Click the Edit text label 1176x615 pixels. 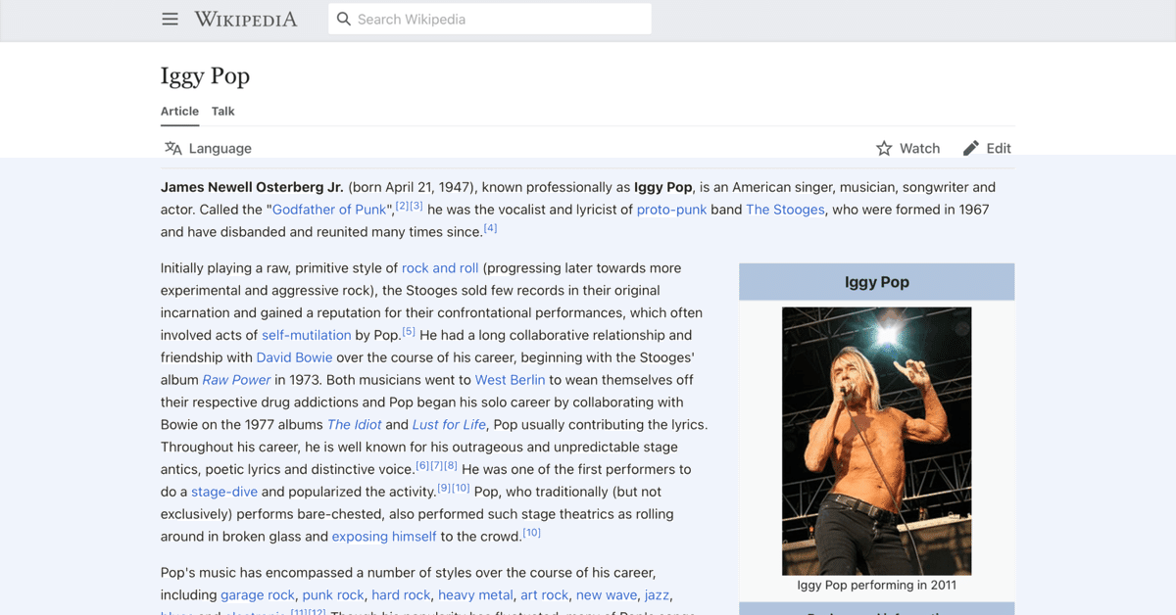(999, 148)
